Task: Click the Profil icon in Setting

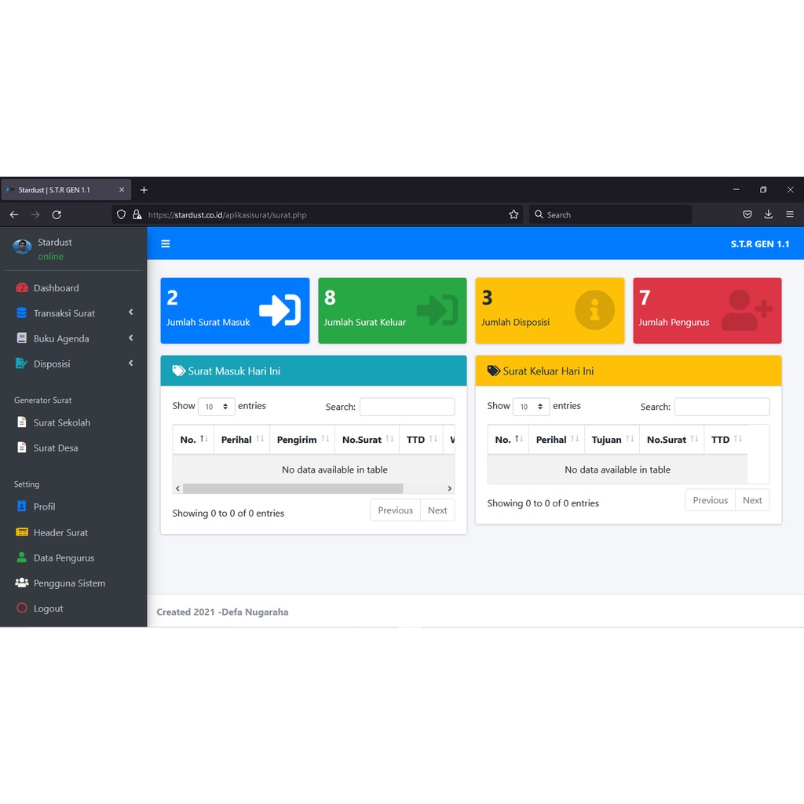Action: [22, 506]
